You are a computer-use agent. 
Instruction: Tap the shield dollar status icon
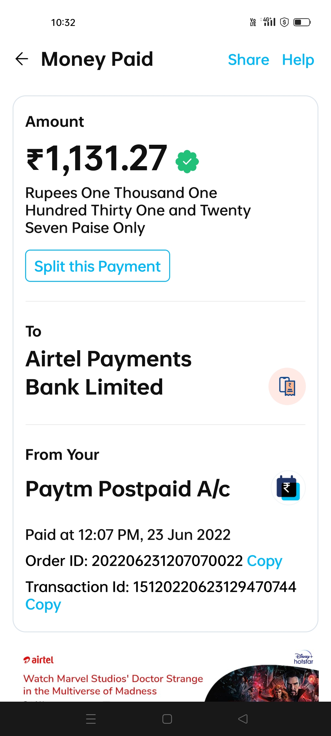click(284, 22)
